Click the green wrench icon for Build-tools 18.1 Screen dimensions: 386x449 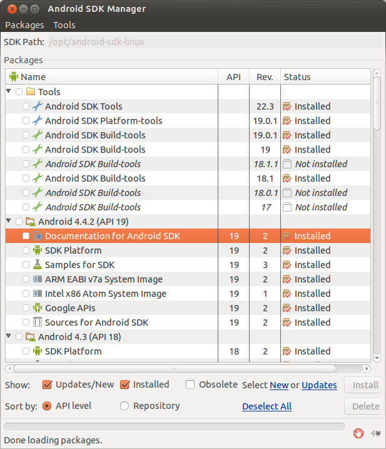click(37, 178)
